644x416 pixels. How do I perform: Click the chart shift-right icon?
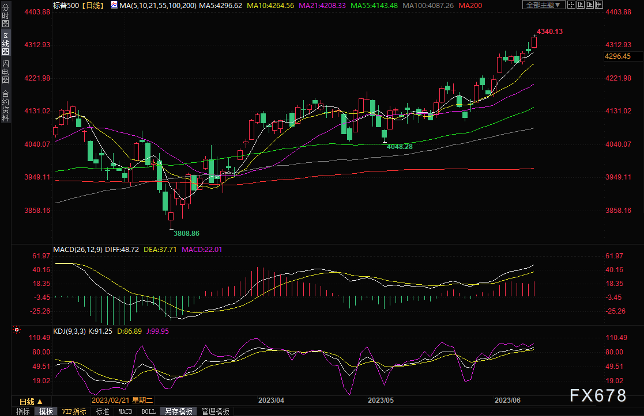point(599,5)
